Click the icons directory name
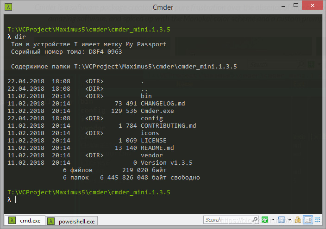This screenshot has width=326, height=229. [150, 133]
